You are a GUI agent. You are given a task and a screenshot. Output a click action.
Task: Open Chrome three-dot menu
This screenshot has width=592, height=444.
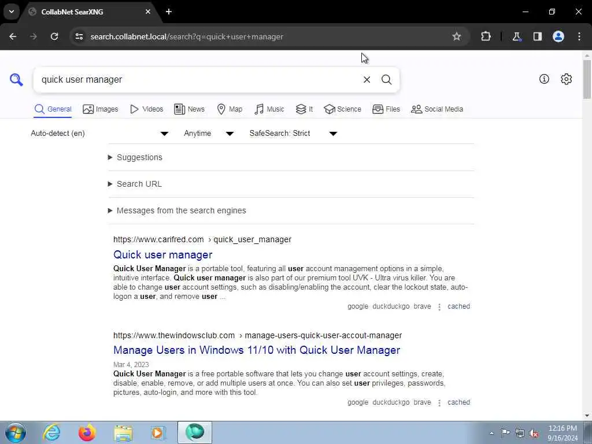tap(579, 36)
